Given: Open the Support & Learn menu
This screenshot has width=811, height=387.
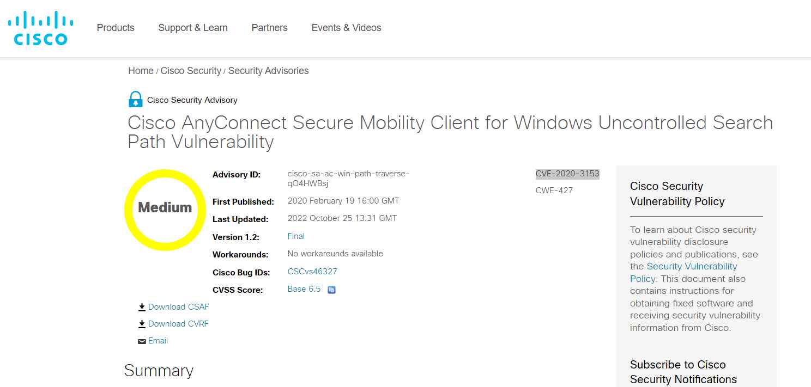Looking at the screenshot, I should (192, 27).
